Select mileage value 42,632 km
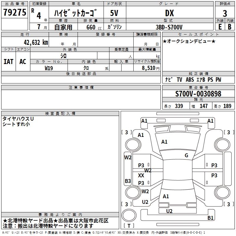 pos(36,42)
